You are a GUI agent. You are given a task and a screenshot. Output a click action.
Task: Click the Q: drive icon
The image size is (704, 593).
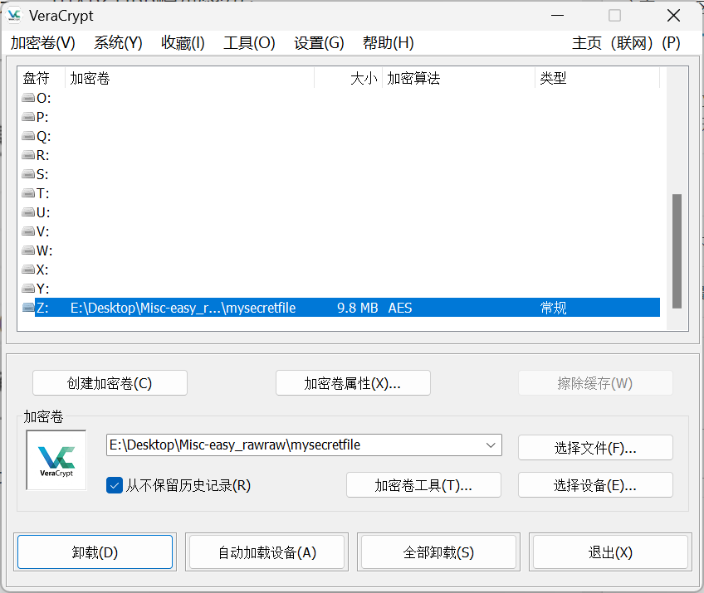coord(29,136)
